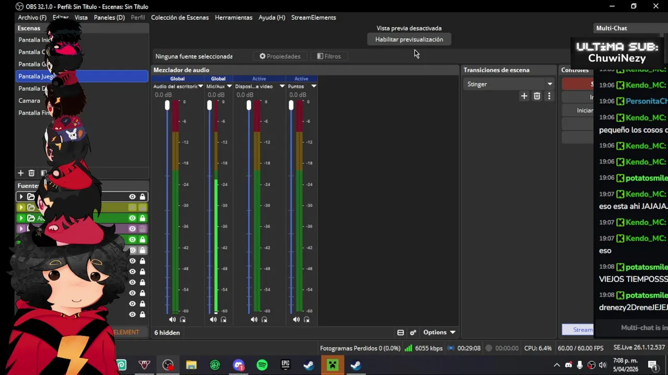Toggle monitoring headphone icon for Mic/Aux

coord(223,319)
